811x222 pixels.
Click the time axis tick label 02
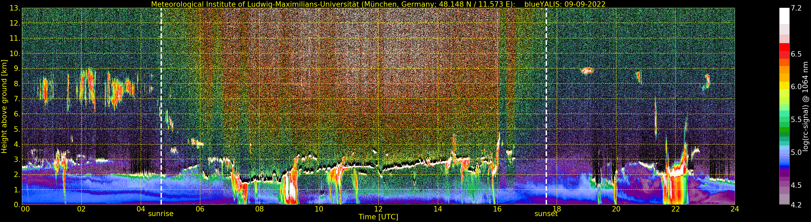[82, 209]
